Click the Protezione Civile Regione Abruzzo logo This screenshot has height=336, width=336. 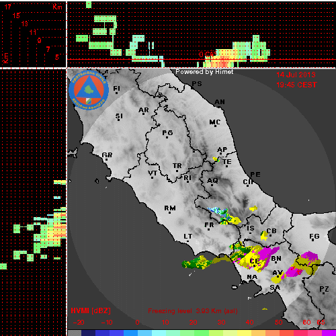(89, 91)
